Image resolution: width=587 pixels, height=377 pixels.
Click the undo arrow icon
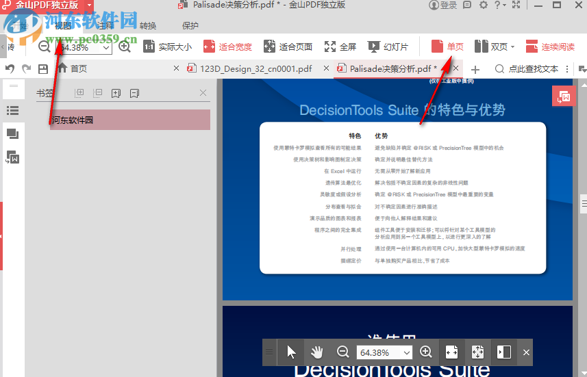coord(10,69)
